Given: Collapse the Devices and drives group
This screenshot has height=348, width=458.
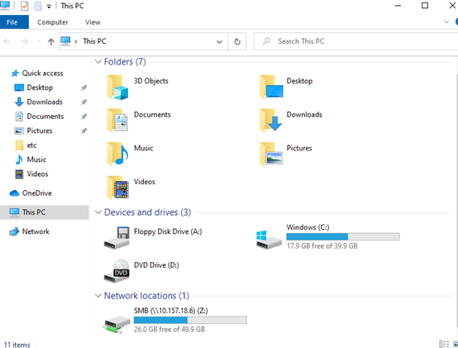Looking at the screenshot, I should (x=98, y=212).
